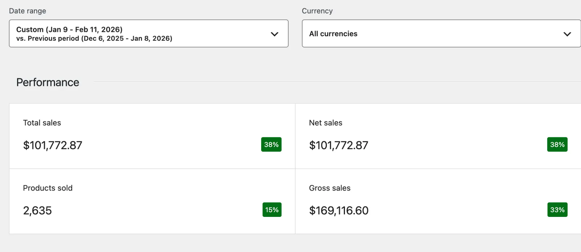This screenshot has height=252, width=581.
Task: Click the $101,772.87 value under Total sales
Action: click(x=53, y=145)
